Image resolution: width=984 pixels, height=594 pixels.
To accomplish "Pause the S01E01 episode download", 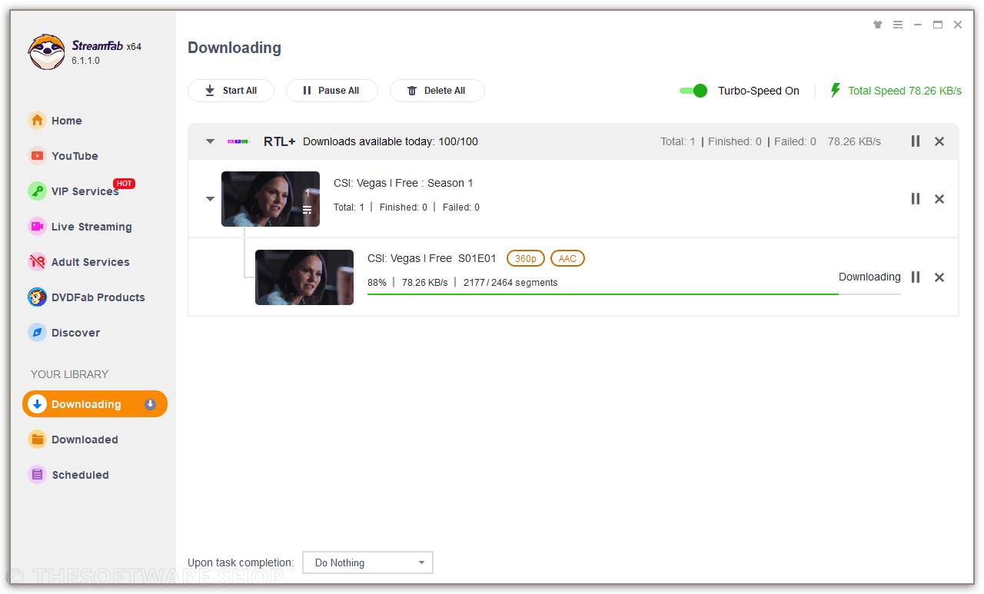I will pos(916,277).
